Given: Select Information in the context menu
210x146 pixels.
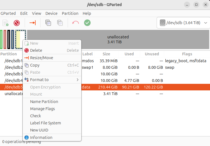Looking at the screenshot, I should [x=41, y=138].
